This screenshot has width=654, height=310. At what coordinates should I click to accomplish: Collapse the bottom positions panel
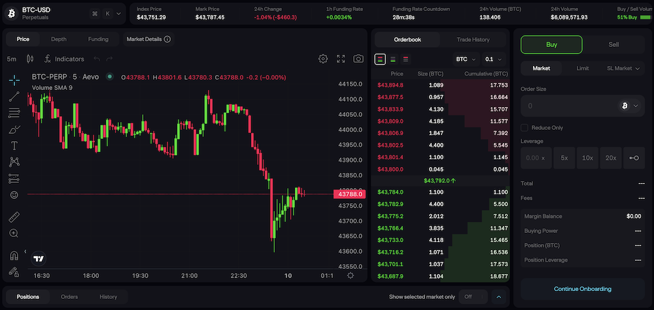tap(498, 297)
